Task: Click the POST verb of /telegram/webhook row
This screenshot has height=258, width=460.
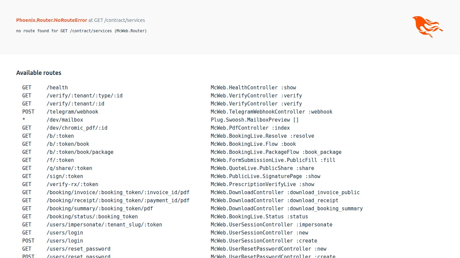Action: (28, 112)
